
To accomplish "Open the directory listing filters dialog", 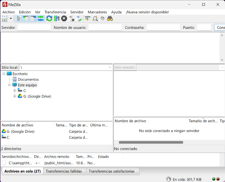I will click(x=87, y=19).
